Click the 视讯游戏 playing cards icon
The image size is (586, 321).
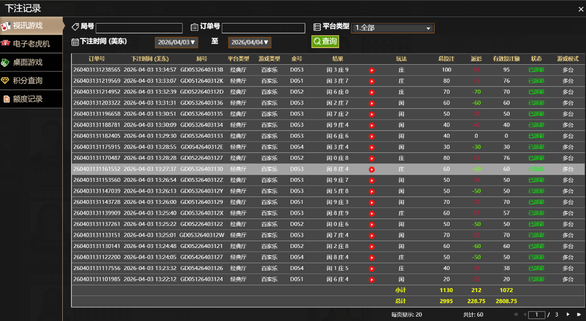pyautogui.click(x=6, y=25)
